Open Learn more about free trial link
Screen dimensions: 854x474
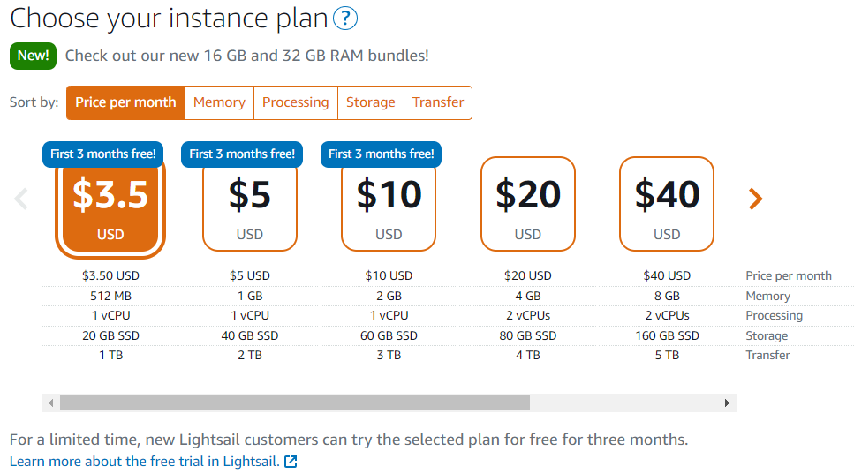coord(144,462)
